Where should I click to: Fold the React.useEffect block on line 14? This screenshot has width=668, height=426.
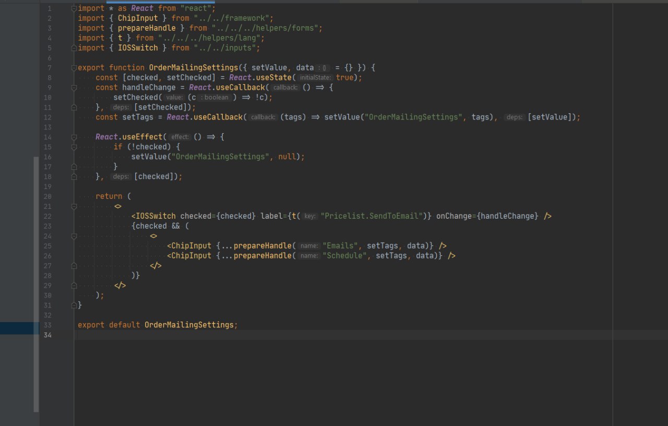(74, 137)
